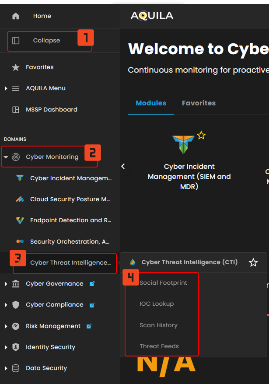Image resolution: width=269 pixels, height=384 pixels.
Task: Click the Collapse sidebar panel icon
Action: (16, 41)
